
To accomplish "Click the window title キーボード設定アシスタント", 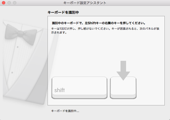I will point(85,3).
